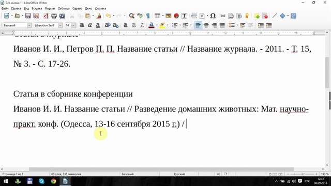Viewport: 331px width, 186px height.
Task: Select the Clone Formatting paintbrush
Action: coord(99,16)
